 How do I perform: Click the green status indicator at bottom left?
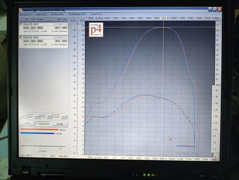click(x=27, y=155)
